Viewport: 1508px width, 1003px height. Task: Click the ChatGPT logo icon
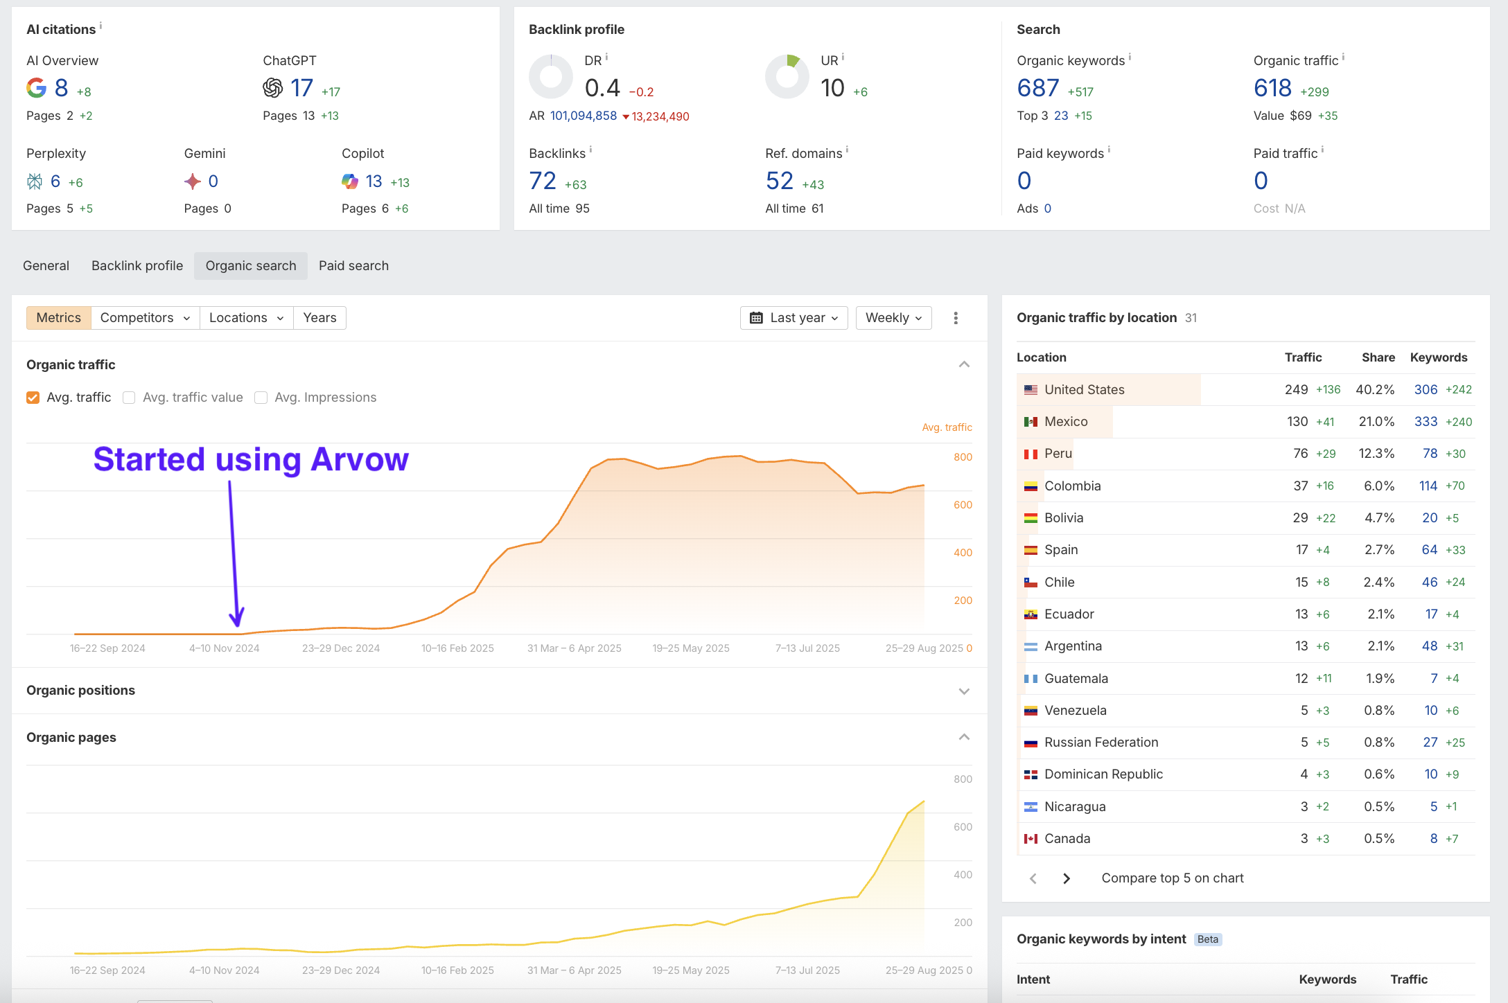273,88
